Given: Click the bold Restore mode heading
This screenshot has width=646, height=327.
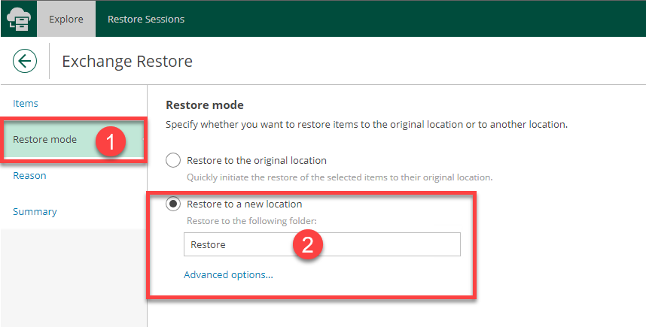Looking at the screenshot, I should coord(205,105).
